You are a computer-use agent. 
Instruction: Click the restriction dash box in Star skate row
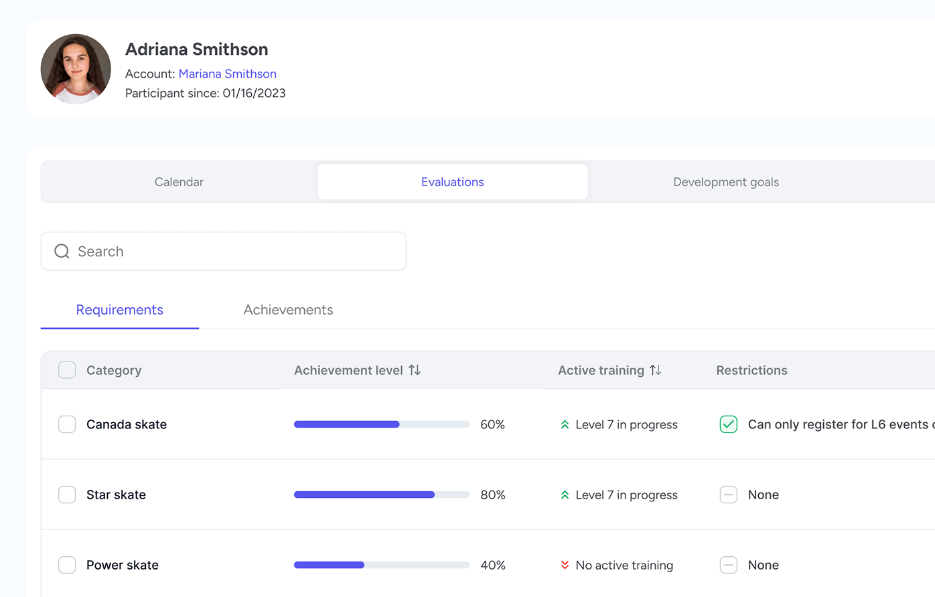pos(729,495)
